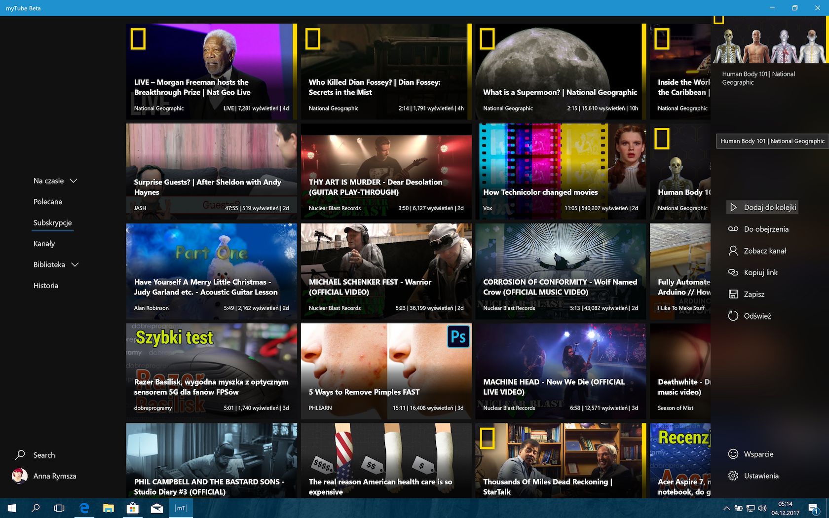829x518 pixels.
Task: Click the Dodaj do kolejki play icon
Action: [733, 207]
